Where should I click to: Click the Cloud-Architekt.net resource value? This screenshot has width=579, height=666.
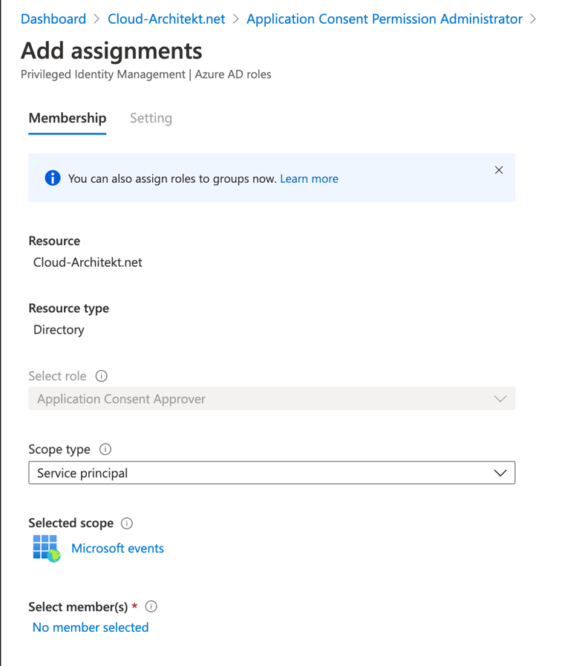88,262
